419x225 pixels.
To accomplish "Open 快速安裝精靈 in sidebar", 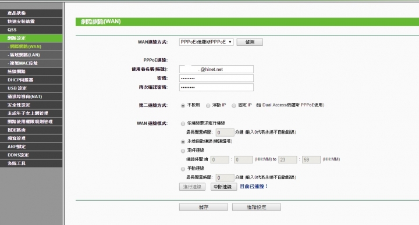I will pos(31,22).
